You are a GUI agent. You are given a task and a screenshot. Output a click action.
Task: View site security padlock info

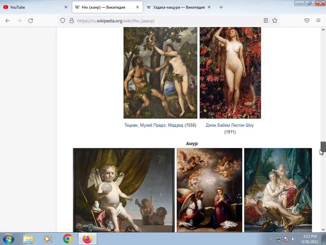tap(72, 20)
